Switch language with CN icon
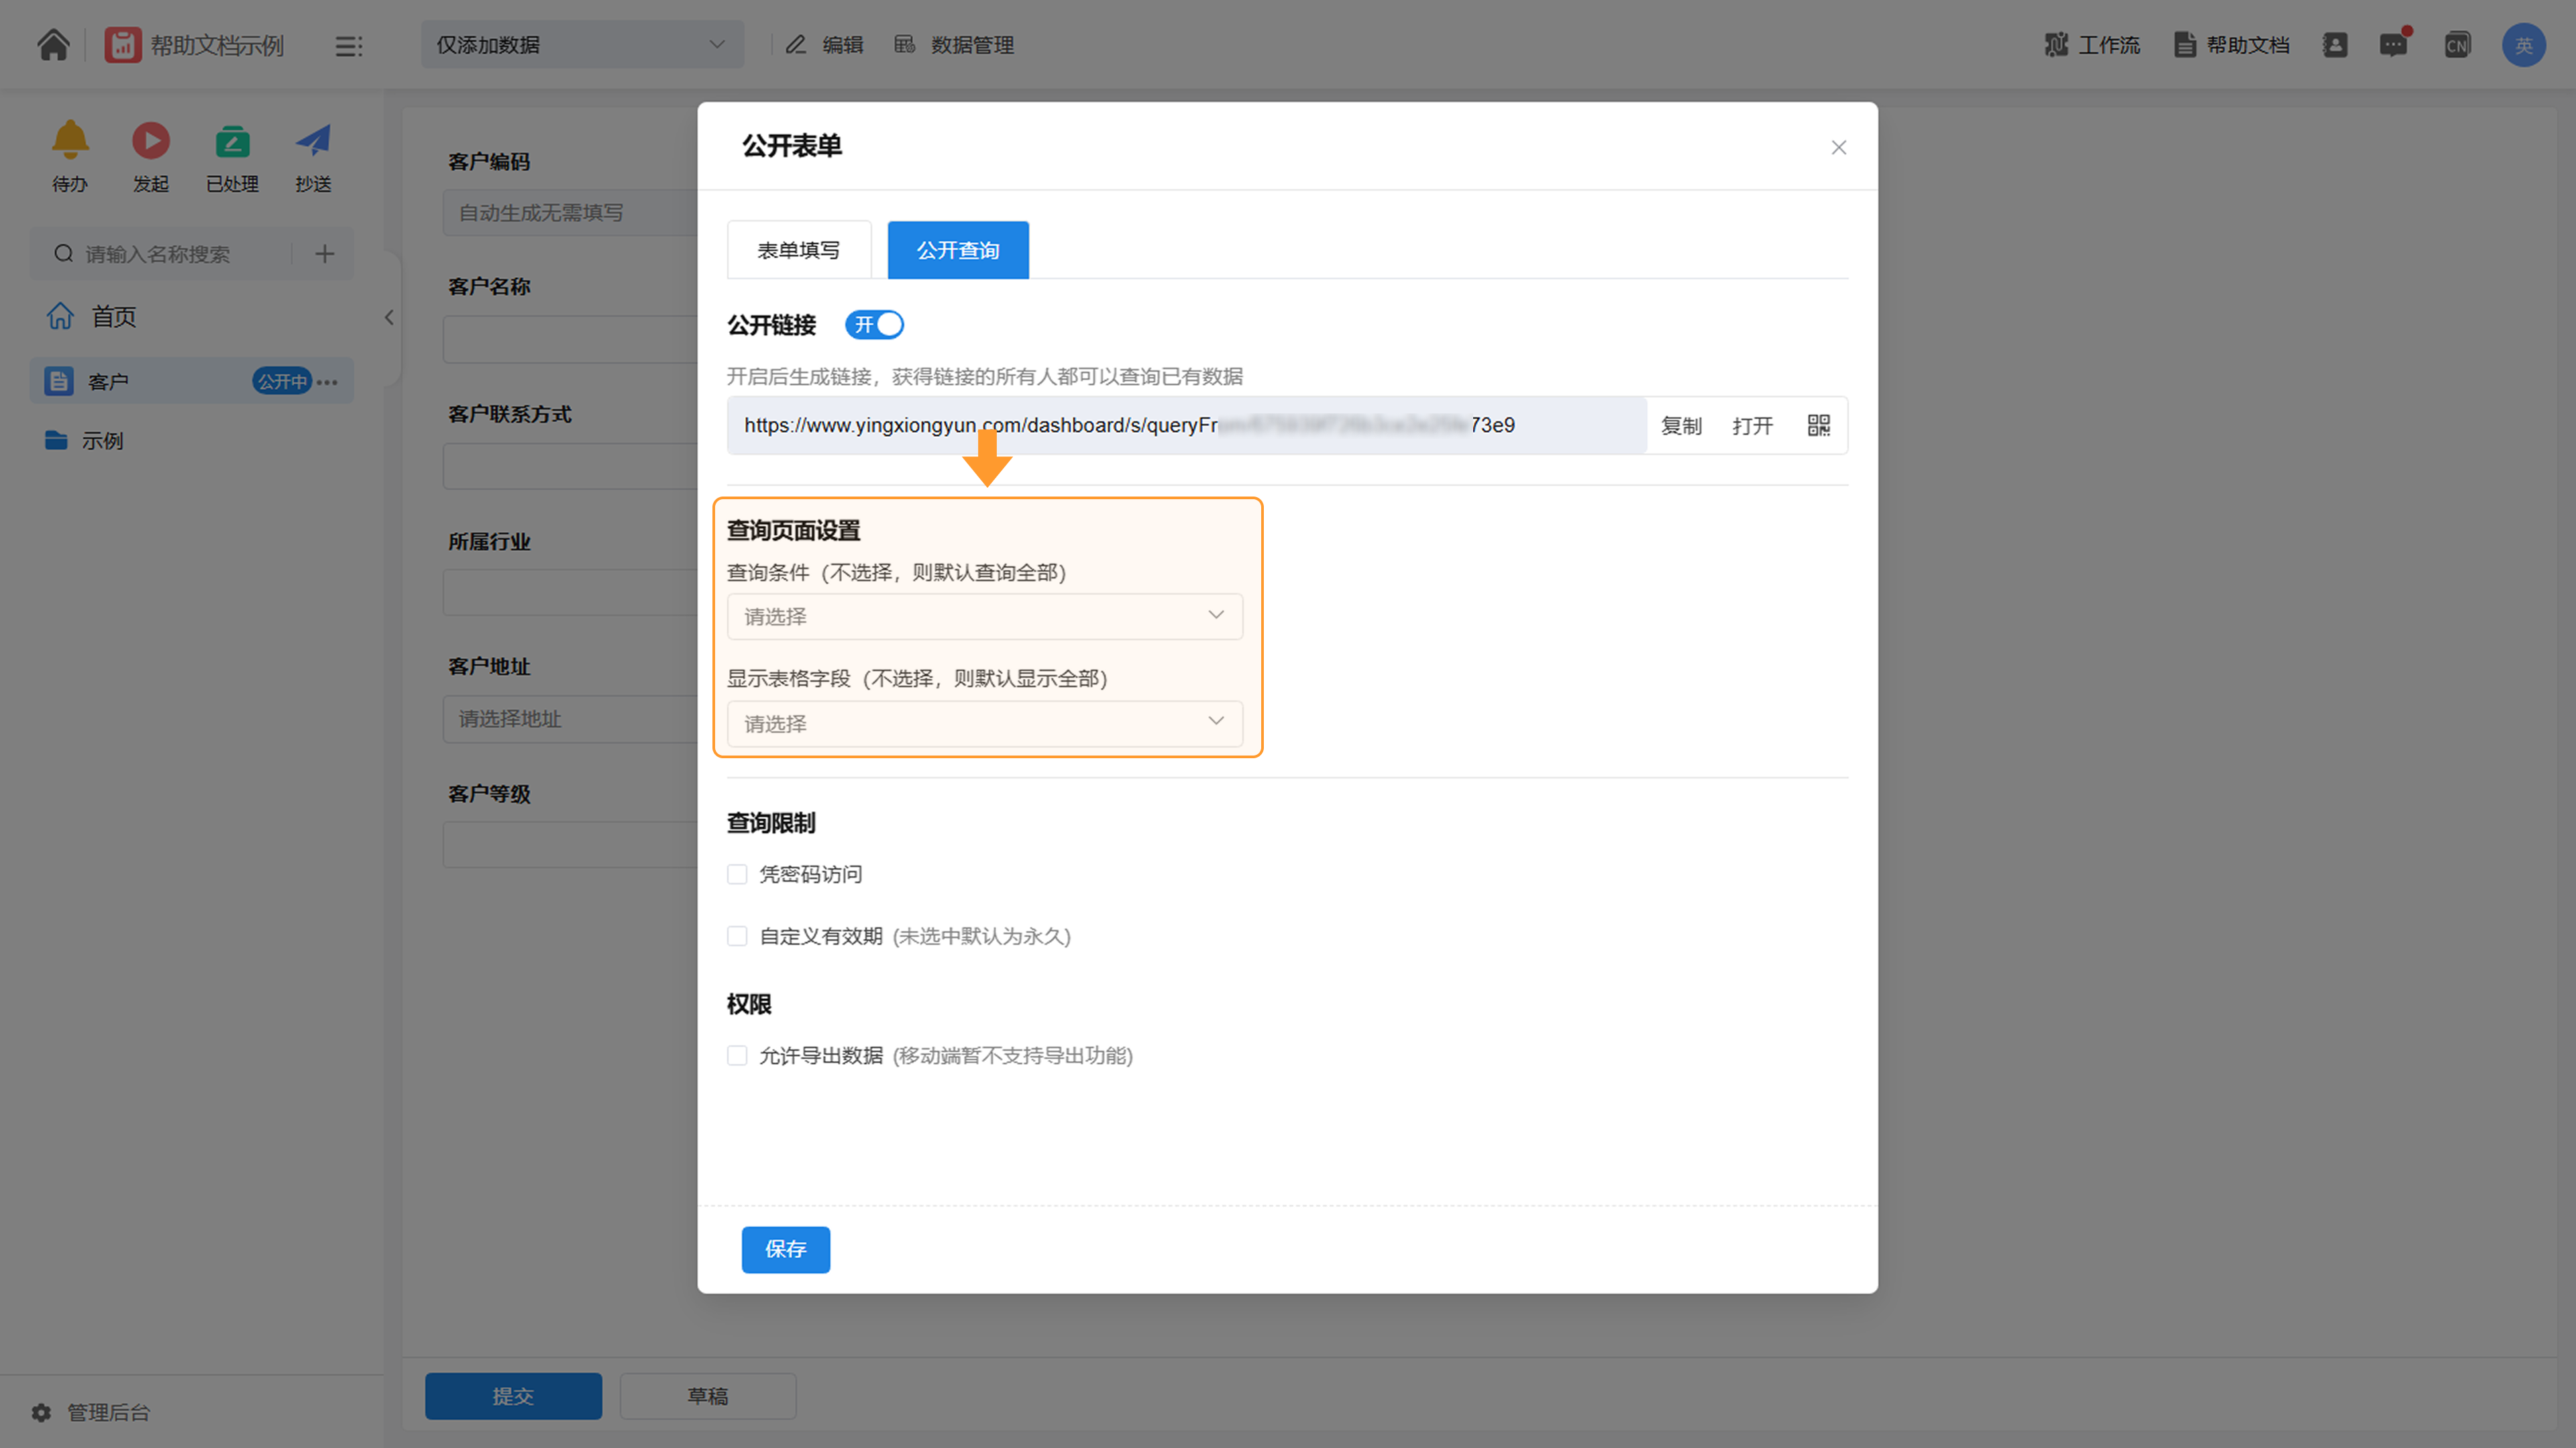This screenshot has height=1448, width=2576. coord(2457,45)
